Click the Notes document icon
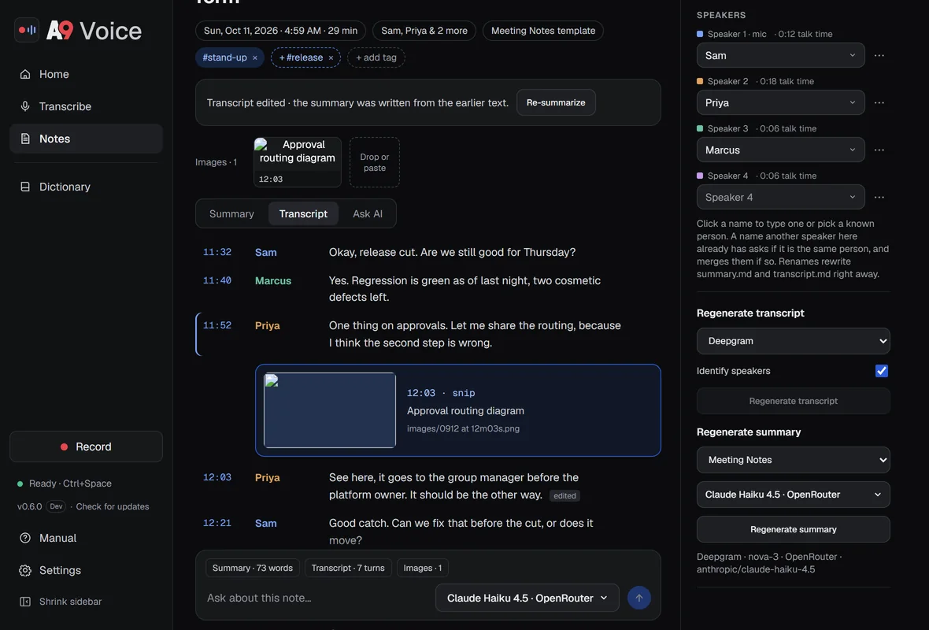 point(25,139)
